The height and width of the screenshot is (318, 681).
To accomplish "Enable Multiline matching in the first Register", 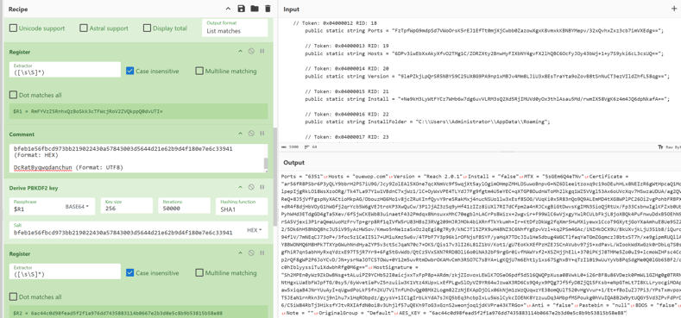I will (x=199, y=71).
